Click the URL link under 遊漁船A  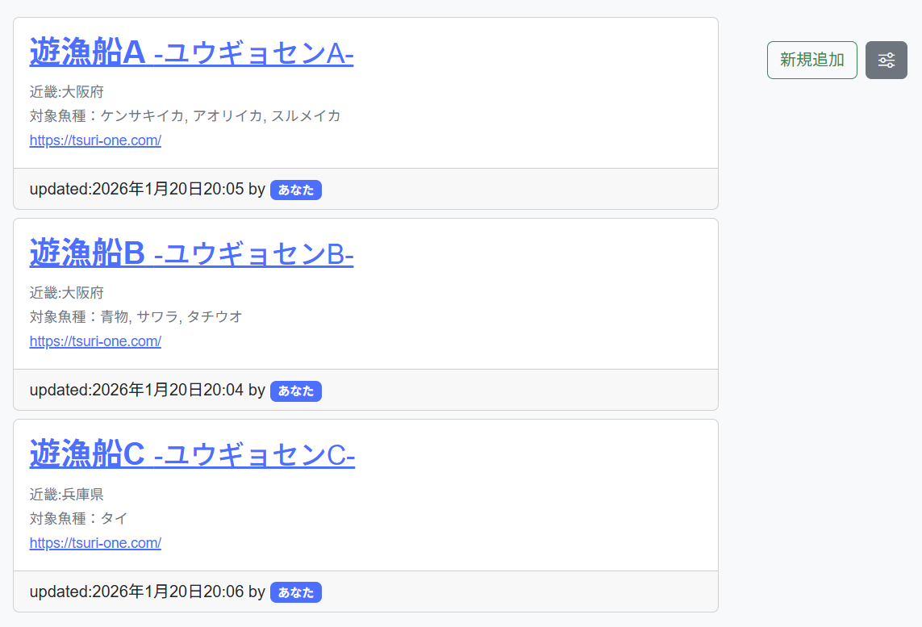point(95,140)
